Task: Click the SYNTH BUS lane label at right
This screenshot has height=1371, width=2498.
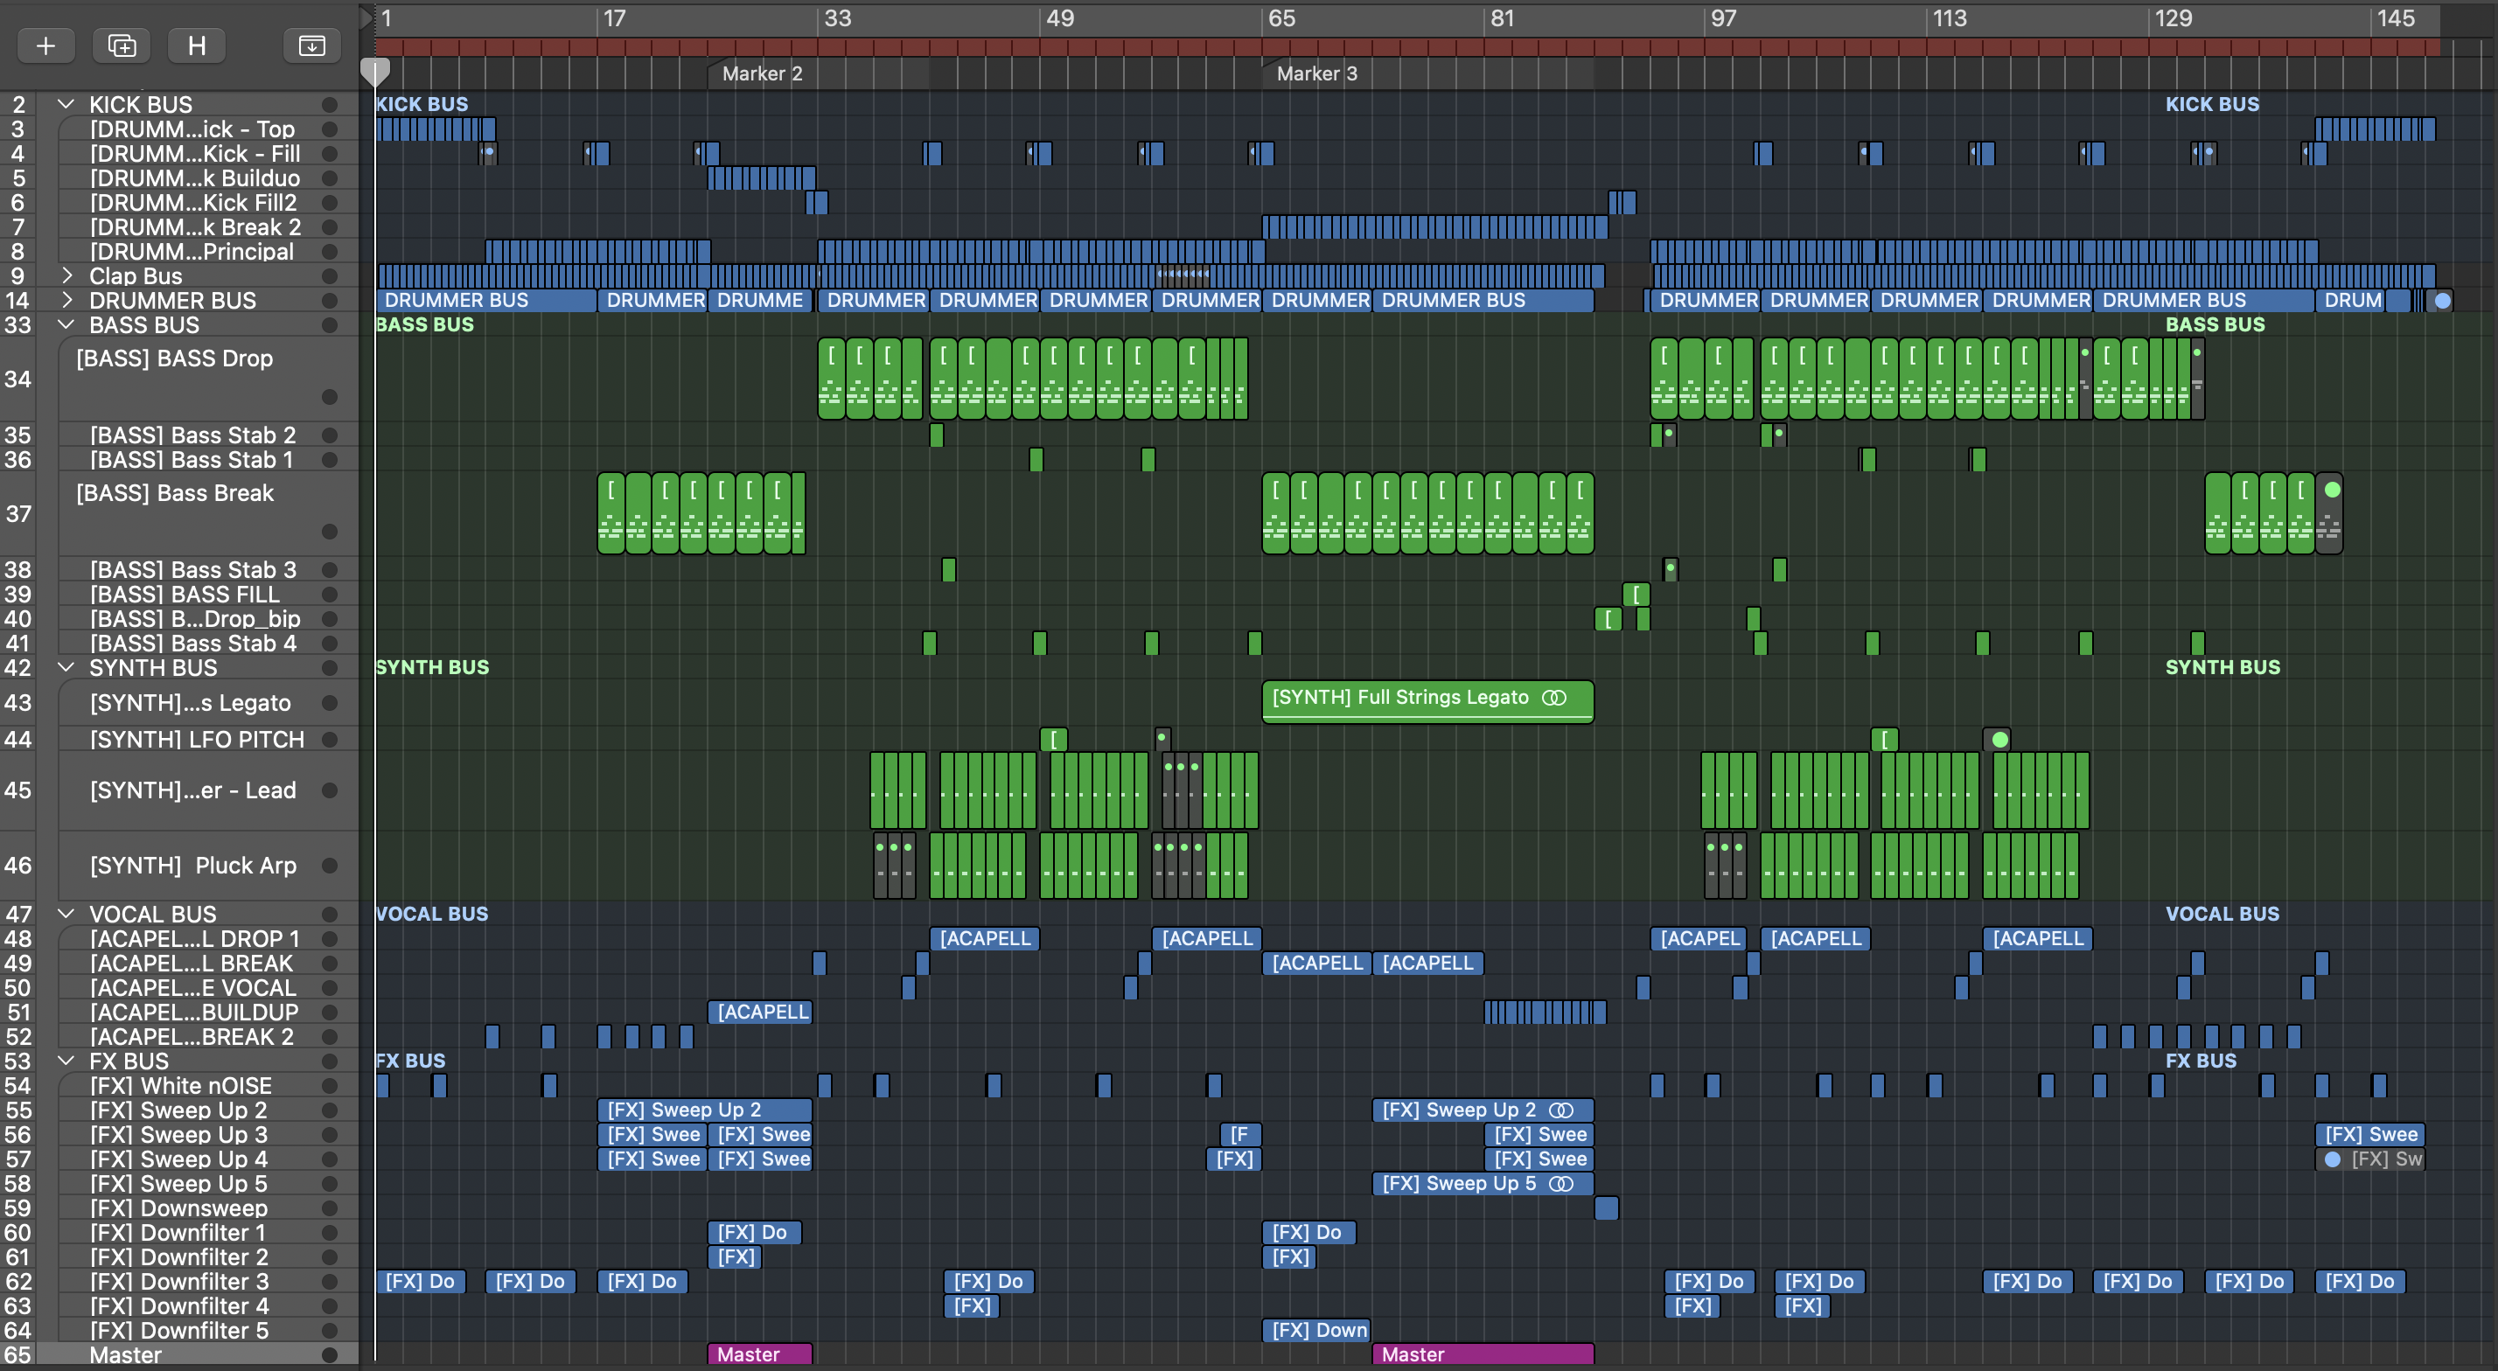Action: coord(2222,667)
